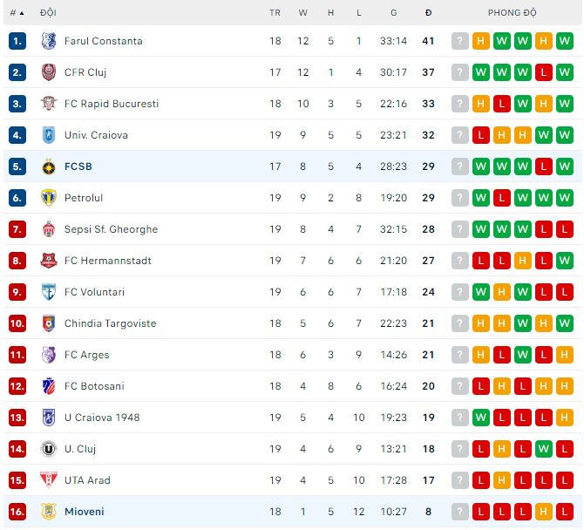Click the FCSB club badge
Image resolution: width=584 pixels, height=530 pixels.
click(x=49, y=166)
